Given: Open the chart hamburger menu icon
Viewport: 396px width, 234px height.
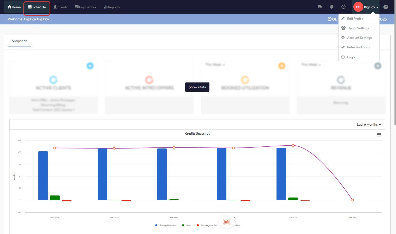Looking at the screenshot, I should (379, 135).
